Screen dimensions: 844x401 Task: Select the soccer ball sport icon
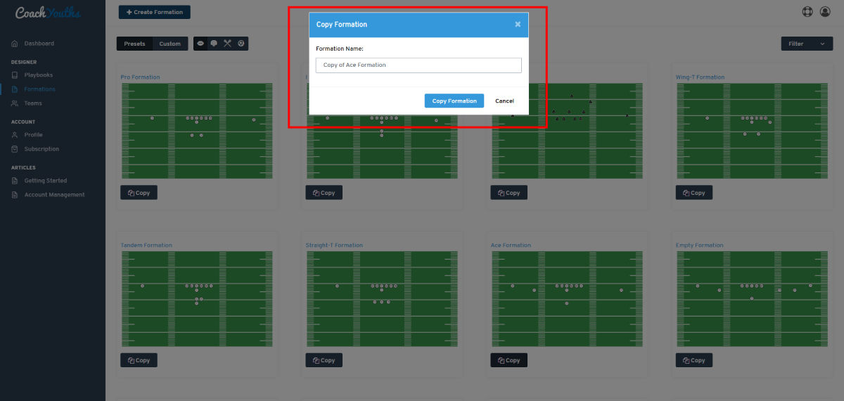pos(241,44)
